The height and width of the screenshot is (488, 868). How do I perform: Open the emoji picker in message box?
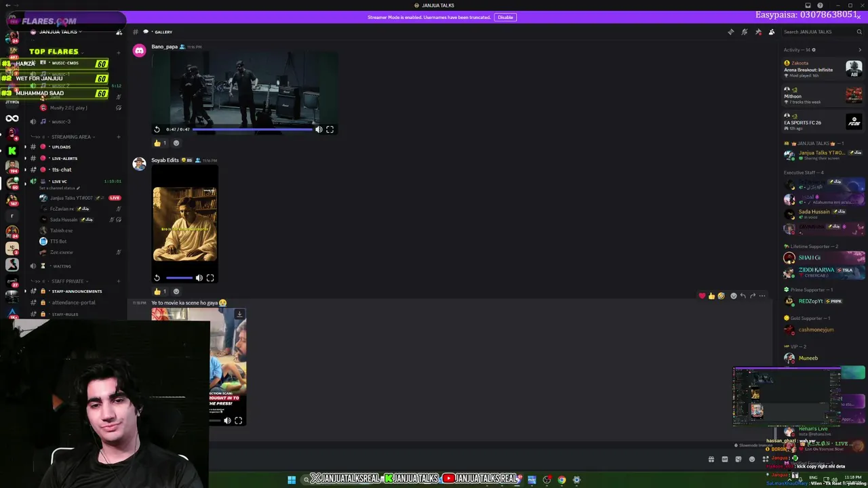click(x=752, y=460)
